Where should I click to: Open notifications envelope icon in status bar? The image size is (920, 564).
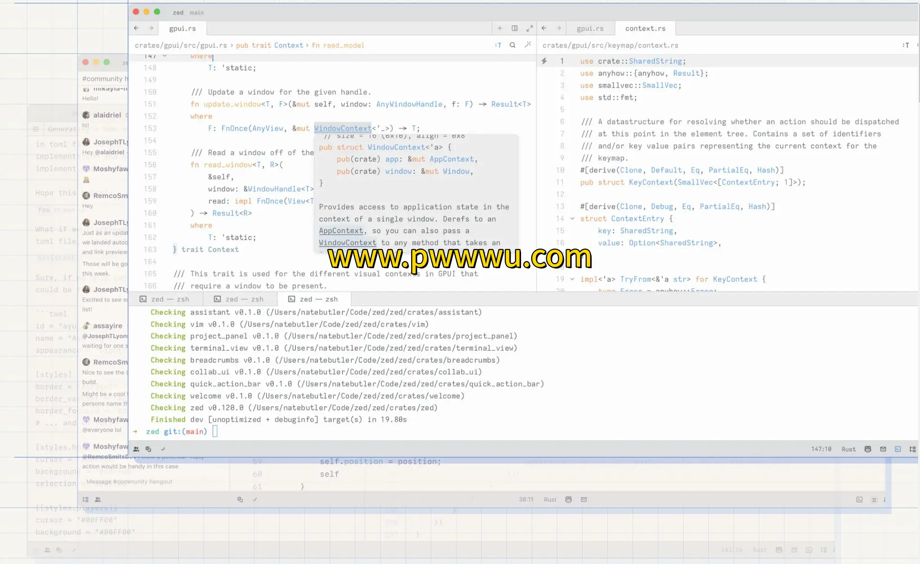pos(883,449)
